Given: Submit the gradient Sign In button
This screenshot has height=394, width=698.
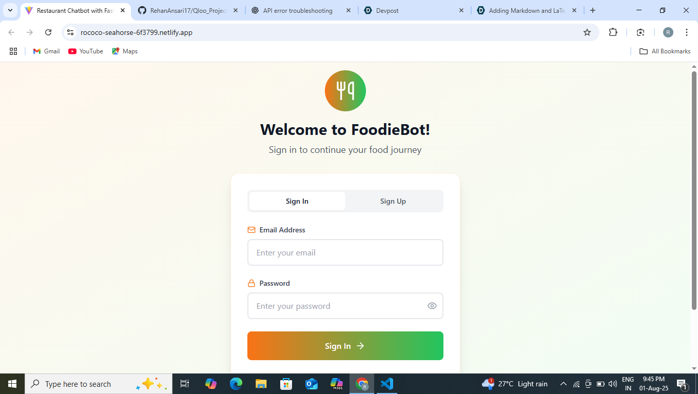Looking at the screenshot, I should pyautogui.click(x=345, y=346).
